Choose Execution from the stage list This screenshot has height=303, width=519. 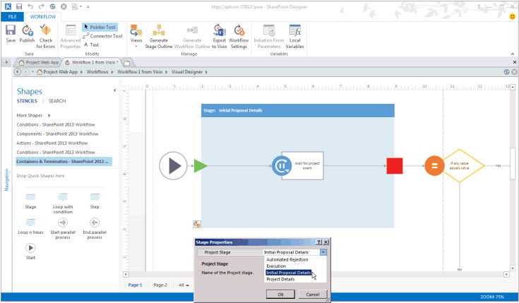(x=276, y=266)
